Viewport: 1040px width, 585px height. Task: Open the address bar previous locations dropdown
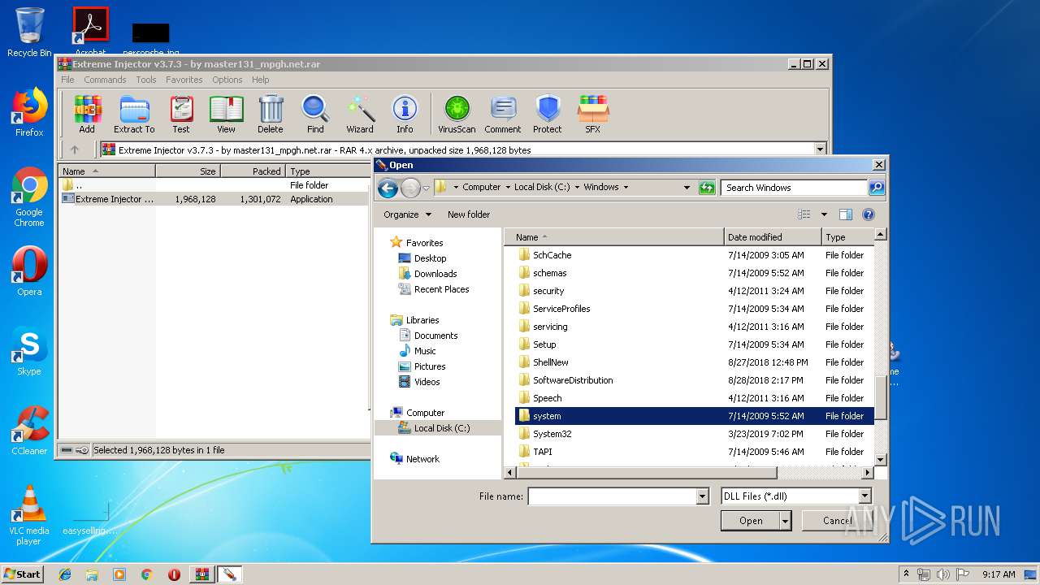pos(687,187)
